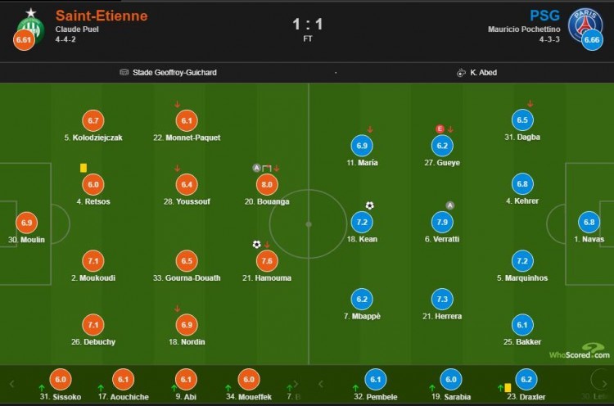The height and width of the screenshot is (406, 614).
Task: Click the referee whistle icon by K. Abed
Action: [461, 72]
